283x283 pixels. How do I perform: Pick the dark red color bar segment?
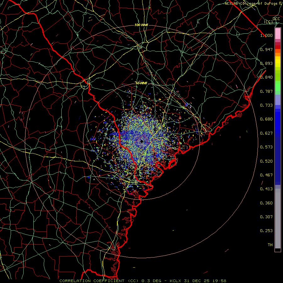click(x=278, y=47)
